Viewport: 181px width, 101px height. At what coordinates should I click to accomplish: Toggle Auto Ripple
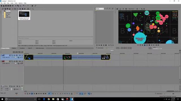85,94
